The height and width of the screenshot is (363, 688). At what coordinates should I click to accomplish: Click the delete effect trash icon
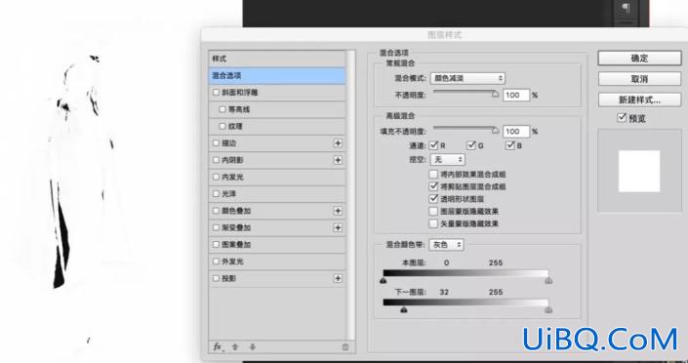coord(345,346)
